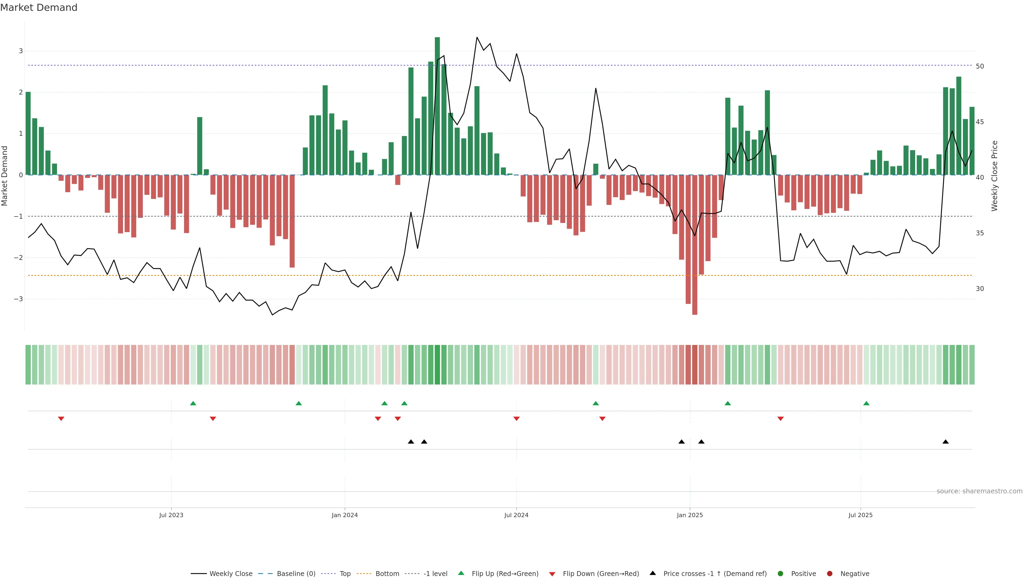This screenshot has height=583, width=1036.
Task: Click the source: sharemaestro.com text
Action: (979, 491)
